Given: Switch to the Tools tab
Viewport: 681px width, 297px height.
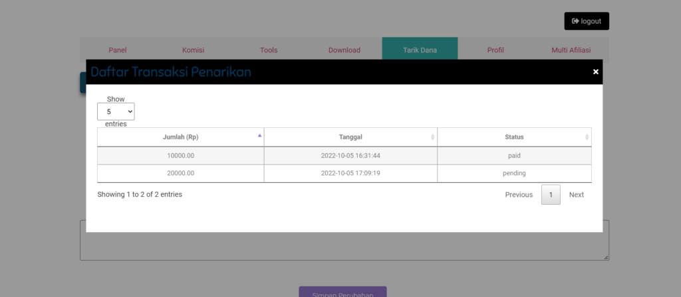Looking at the screenshot, I should 269,50.
